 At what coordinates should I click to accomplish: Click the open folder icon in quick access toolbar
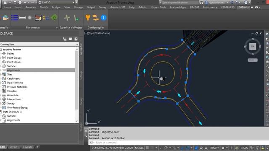(x=10, y=3)
